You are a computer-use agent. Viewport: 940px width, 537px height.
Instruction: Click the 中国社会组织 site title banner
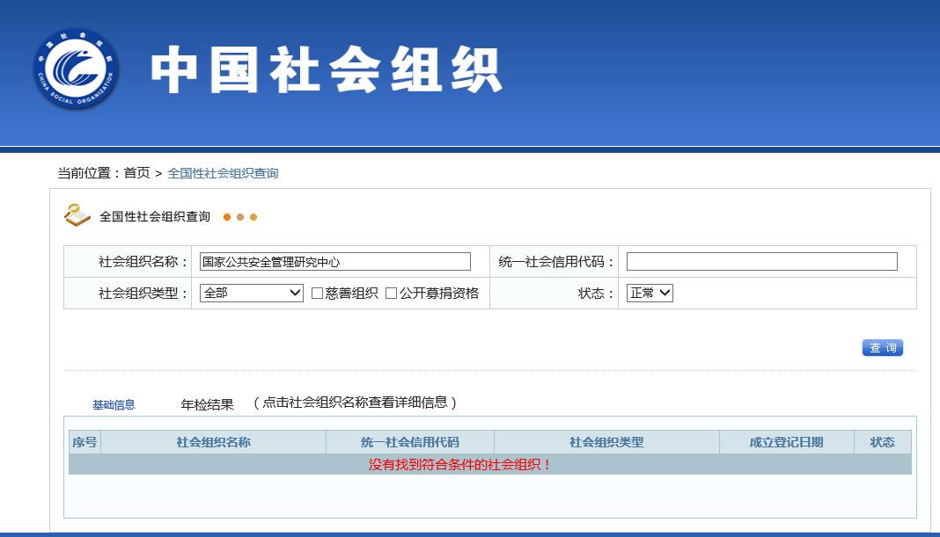pos(326,70)
